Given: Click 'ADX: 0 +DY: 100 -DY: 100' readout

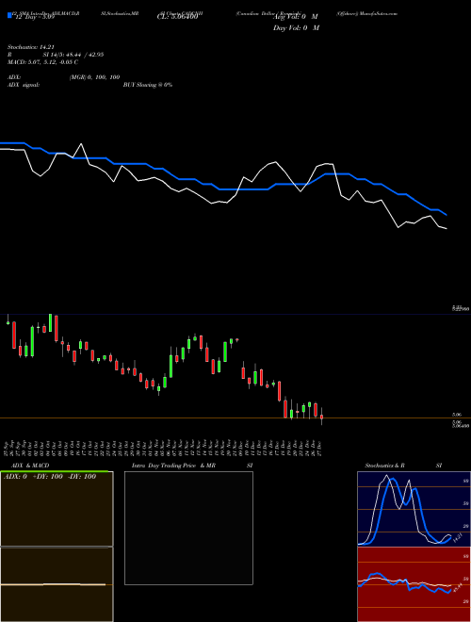Looking at the screenshot, I should pos(50,477).
